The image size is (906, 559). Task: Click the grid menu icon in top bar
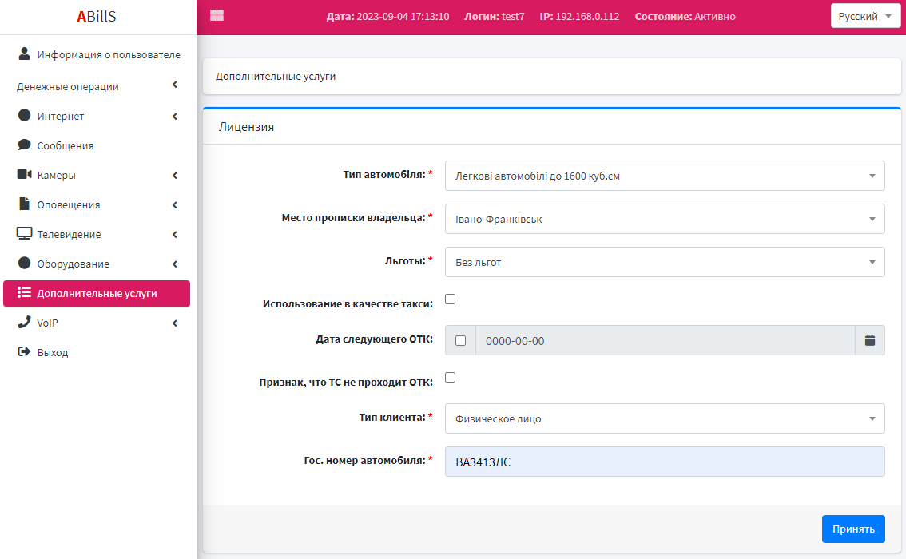pyautogui.click(x=217, y=16)
